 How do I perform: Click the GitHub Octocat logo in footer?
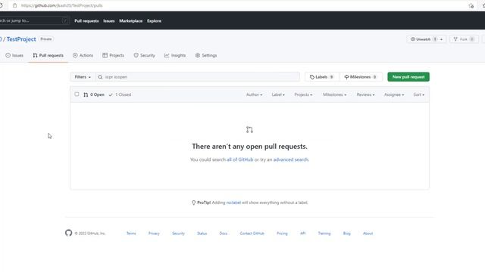click(69, 233)
